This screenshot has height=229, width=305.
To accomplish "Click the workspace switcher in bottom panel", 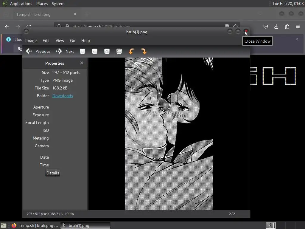I will coord(270,225).
